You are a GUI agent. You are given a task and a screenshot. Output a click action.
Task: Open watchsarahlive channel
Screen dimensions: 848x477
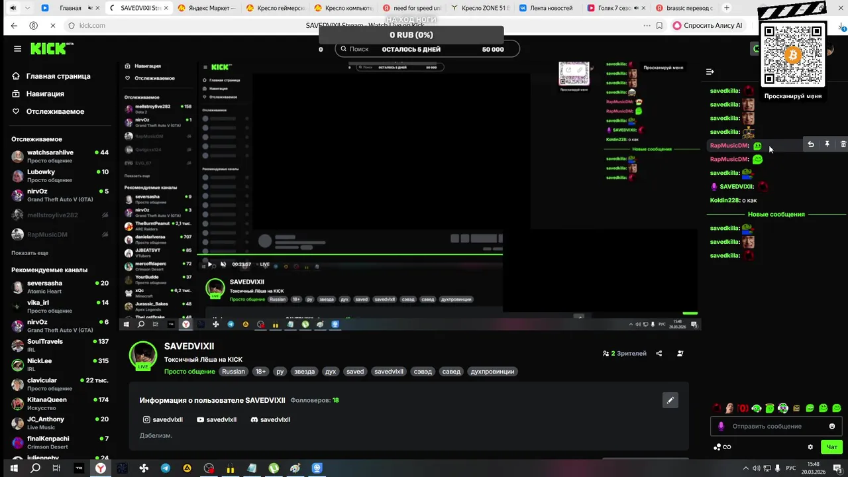pyautogui.click(x=60, y=156)
